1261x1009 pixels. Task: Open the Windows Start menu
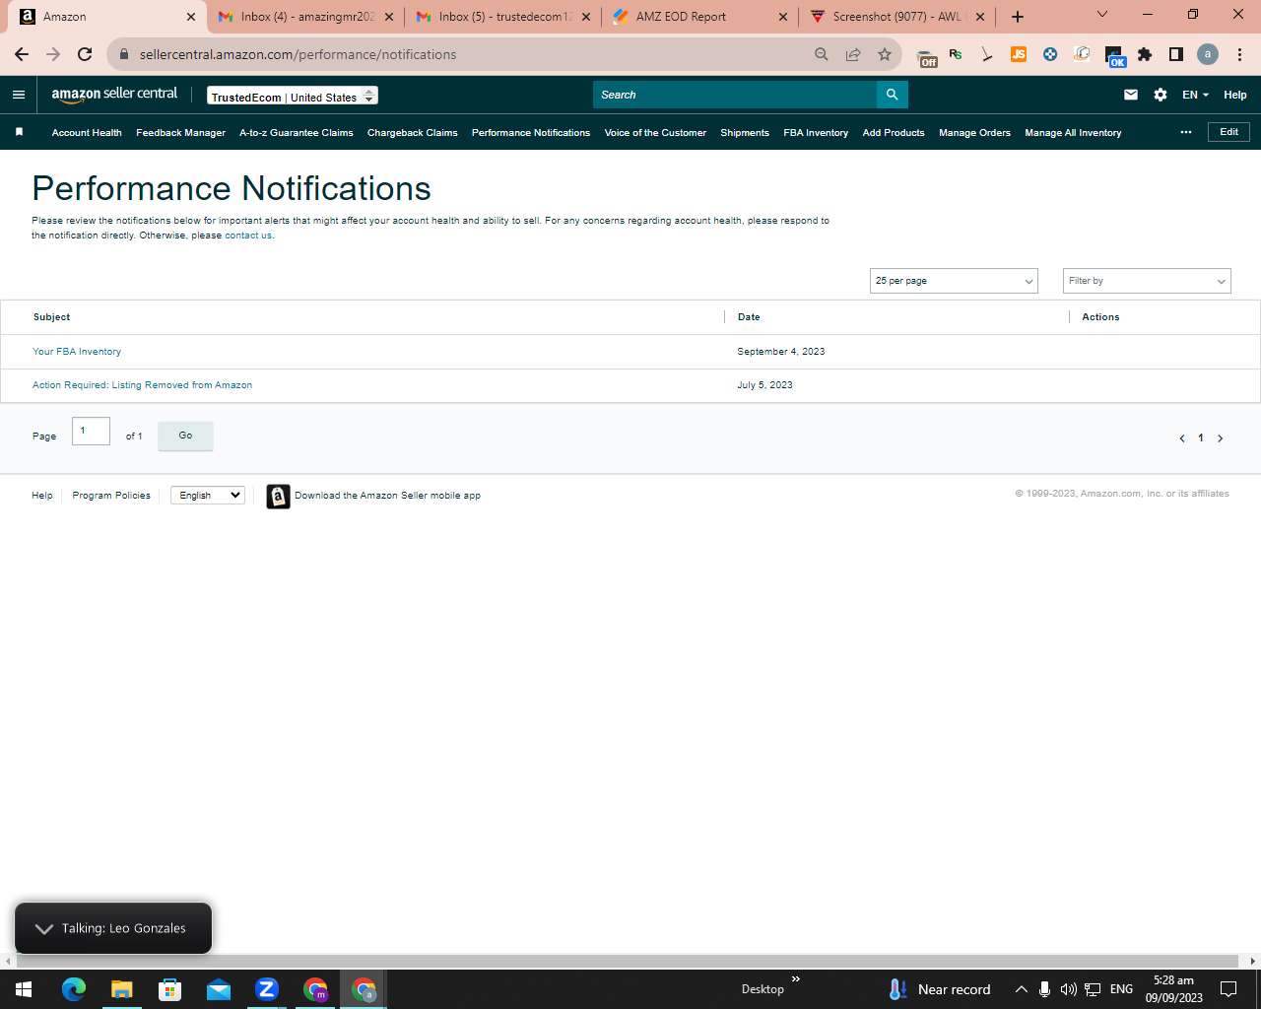tap(24, 989)
